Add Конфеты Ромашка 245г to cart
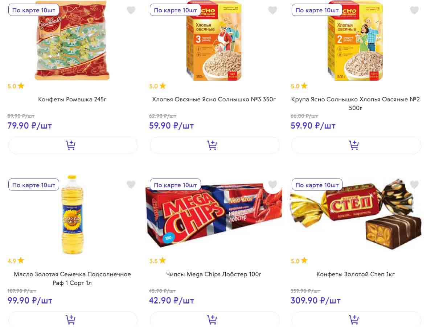Screen dimensions: 439x327 tap(71, 145)
